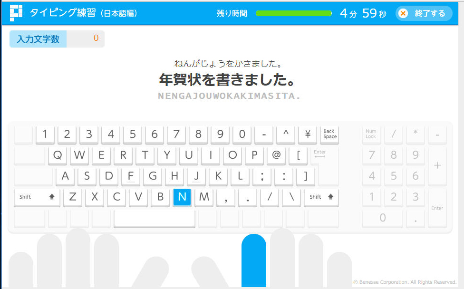Image resolution: width=464 pixels, height=289 pixels.
Task: Click the Back Space key
Action: point(329,135)
